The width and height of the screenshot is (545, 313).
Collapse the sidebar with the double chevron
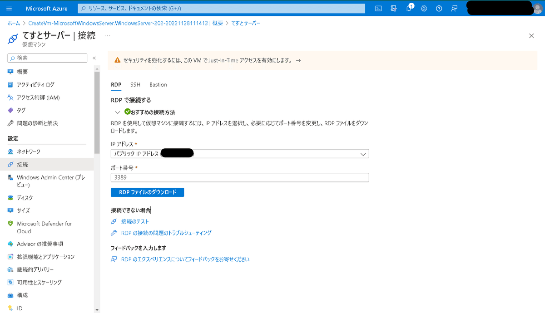[94, 58]
